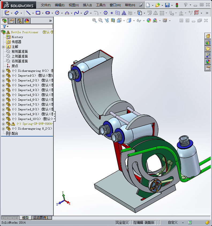
Task: Select the History tree item
Action: click(x=17, y=37)
